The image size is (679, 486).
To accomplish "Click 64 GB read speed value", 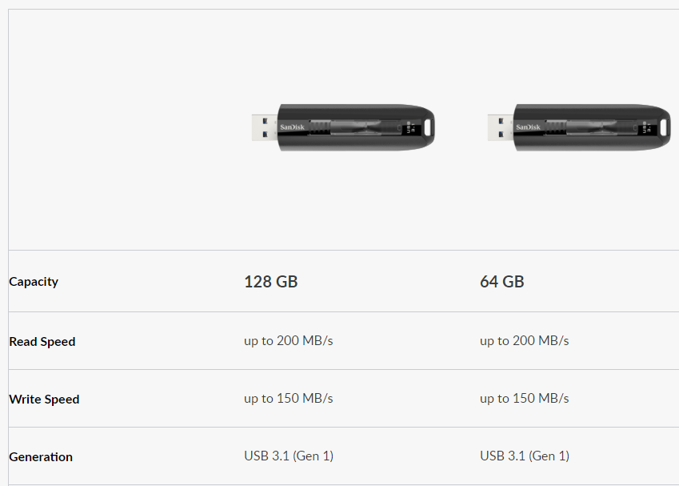I will (x=525, y=341).
